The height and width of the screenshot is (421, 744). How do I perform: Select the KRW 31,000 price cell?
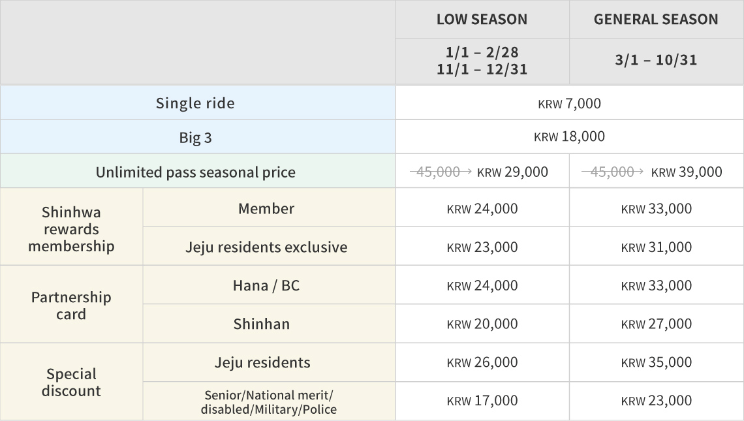(x=656, y=247)
